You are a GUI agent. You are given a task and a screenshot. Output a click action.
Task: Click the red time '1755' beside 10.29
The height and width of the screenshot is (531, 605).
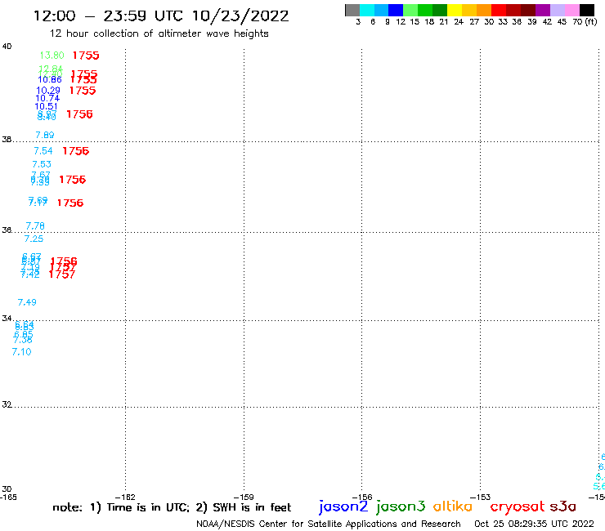tap(83, 91)
